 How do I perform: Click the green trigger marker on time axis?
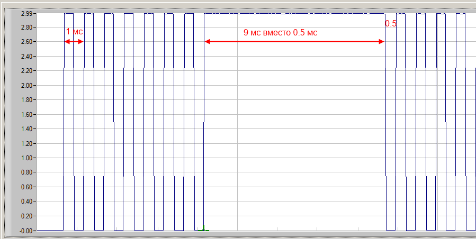tap(203, 228)
